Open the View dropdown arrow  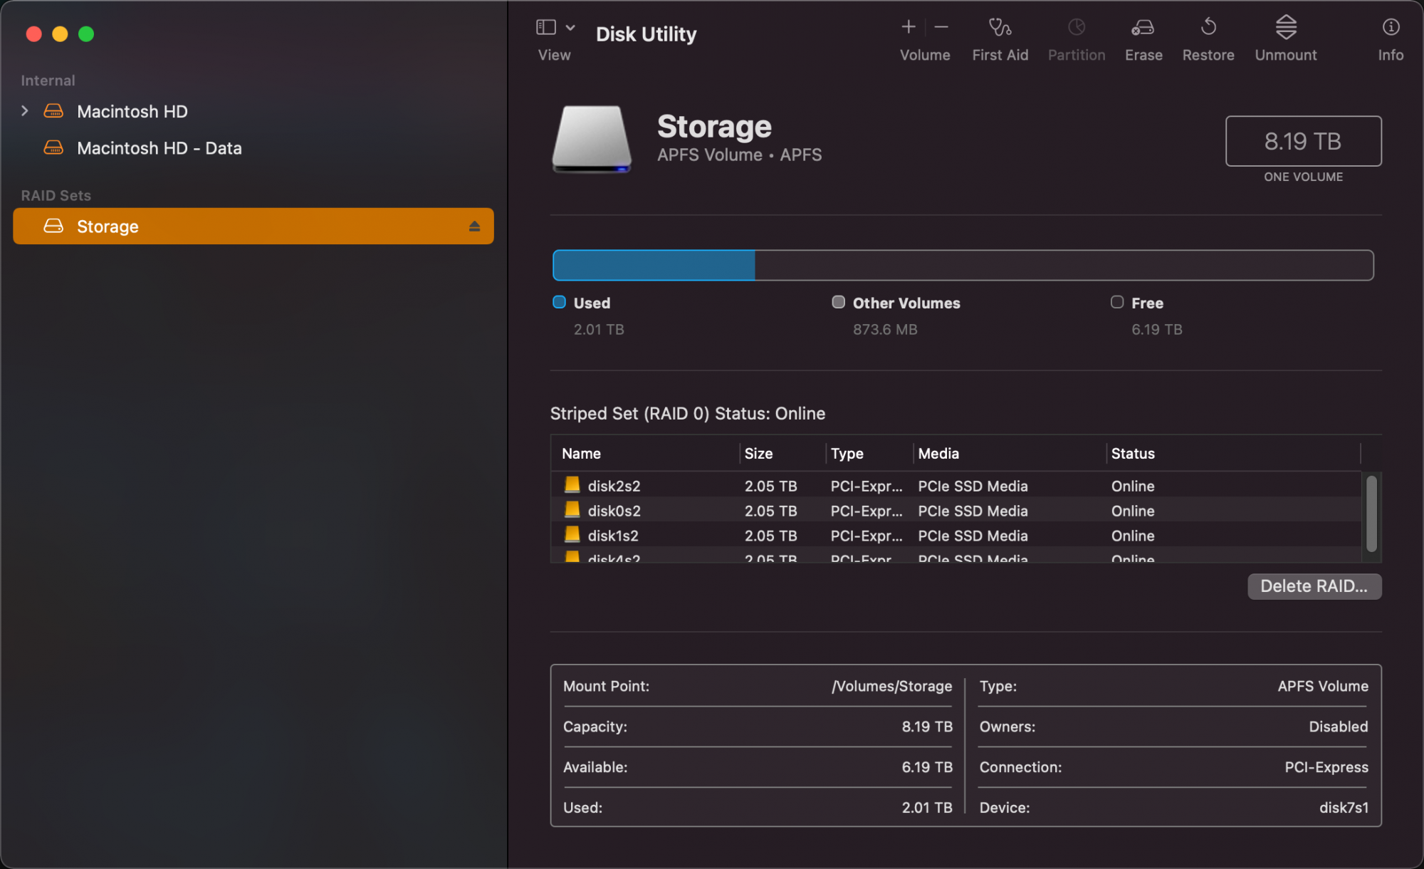[570, 28]
